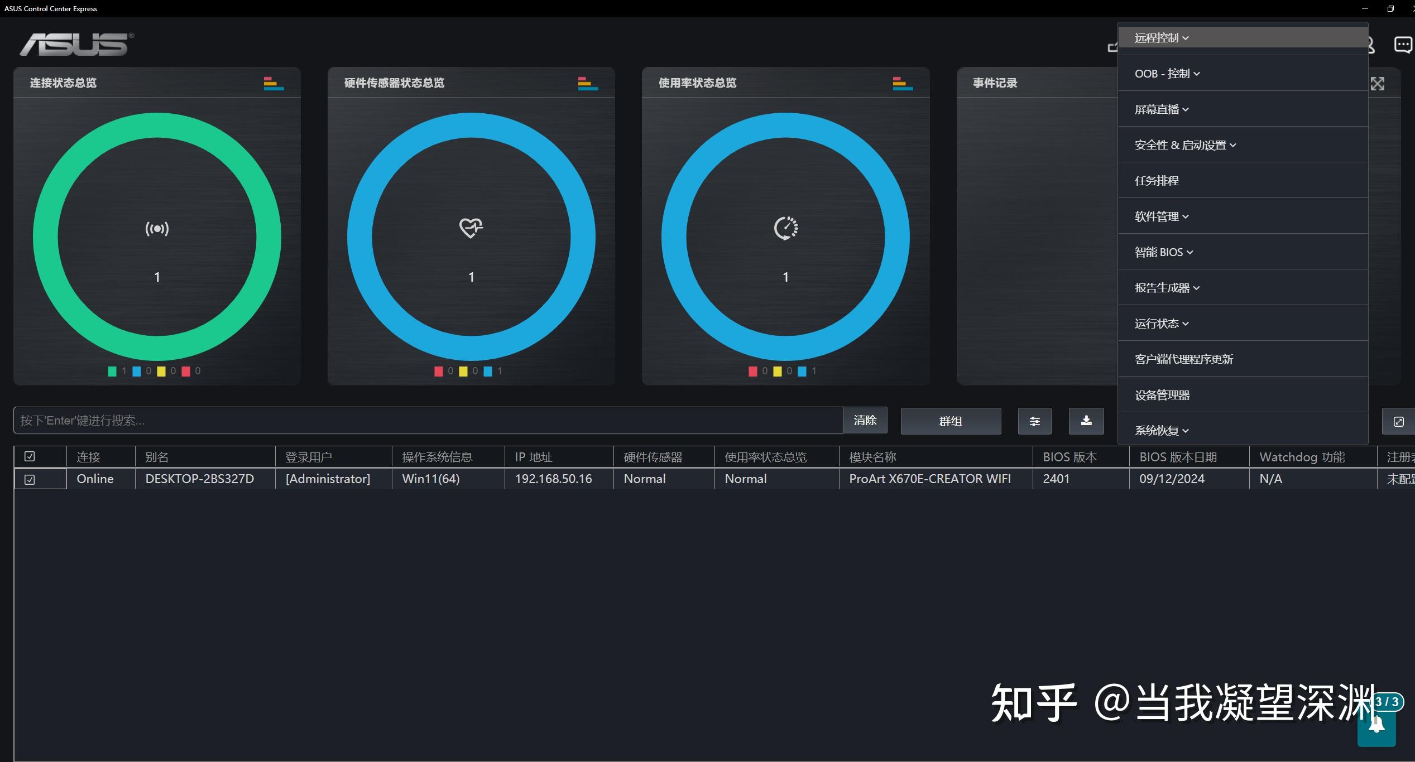Expand the 事件记录 panel with fullscreen icon
1415x762 pixels.
(x=1377, y=83)
